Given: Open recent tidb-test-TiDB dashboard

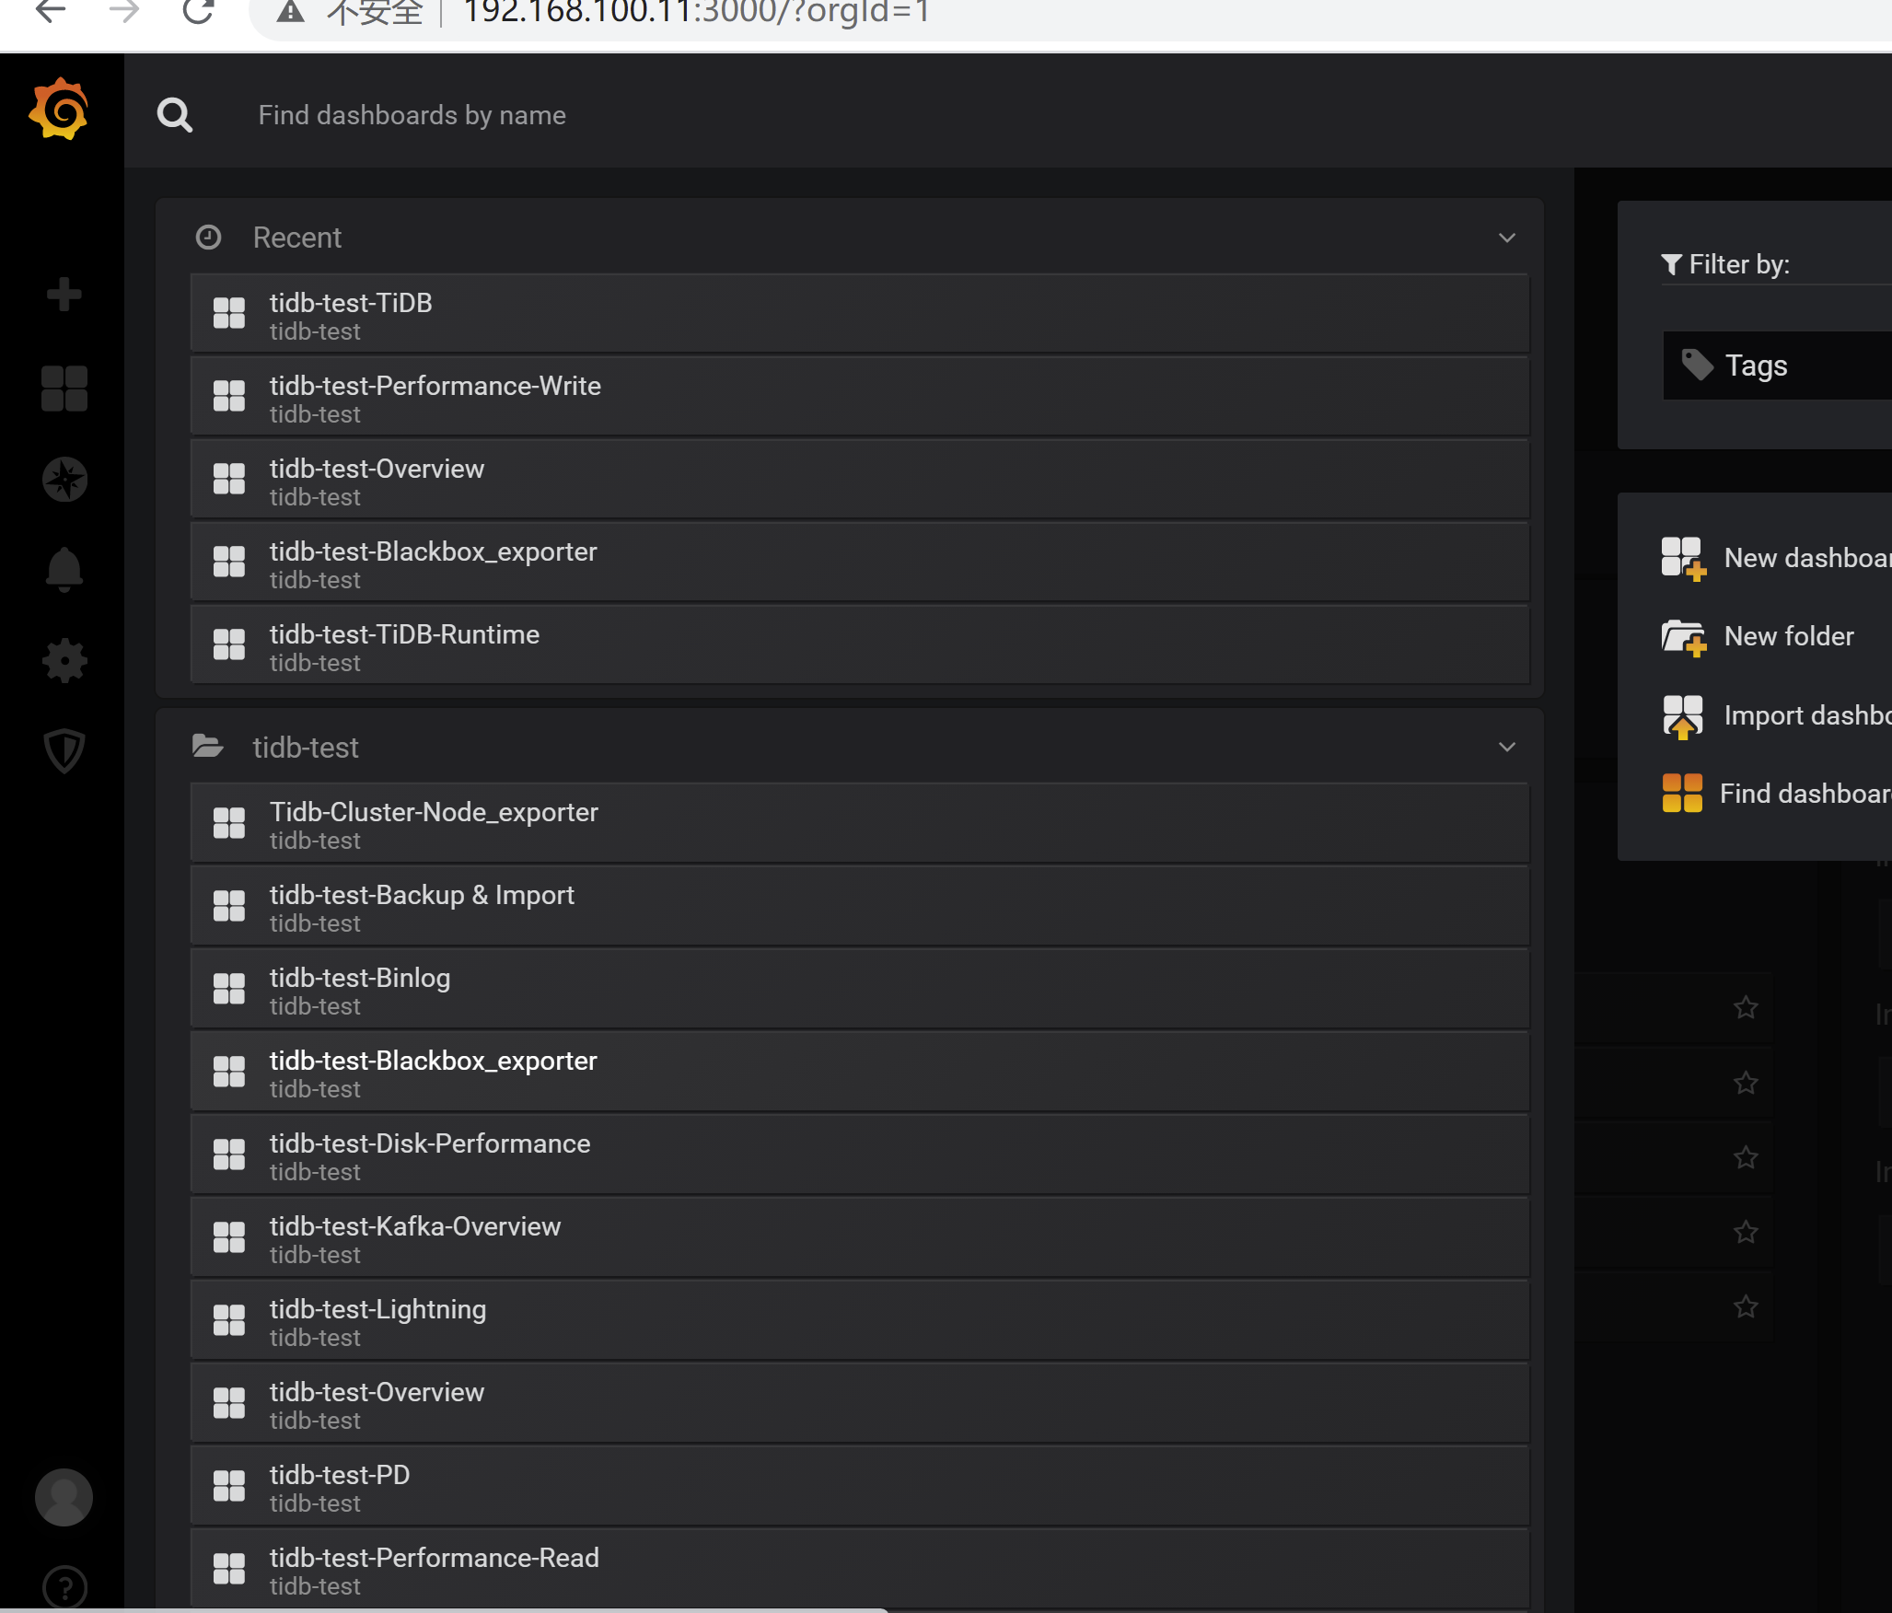Looking at the screenshot, I should [x=859, y=313].
